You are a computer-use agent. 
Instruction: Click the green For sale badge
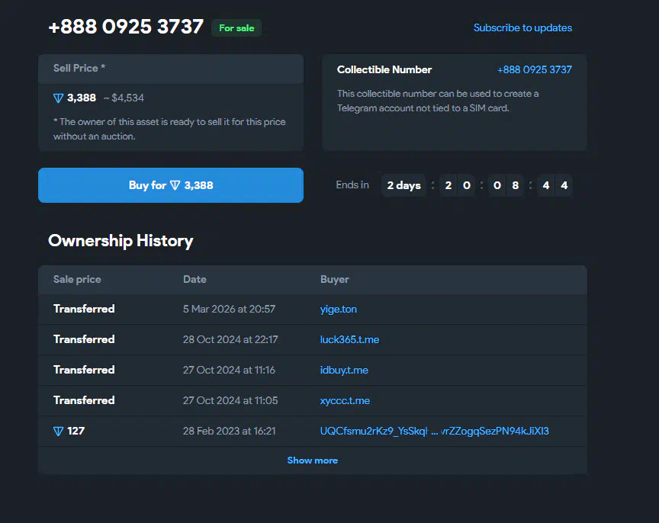236,28
